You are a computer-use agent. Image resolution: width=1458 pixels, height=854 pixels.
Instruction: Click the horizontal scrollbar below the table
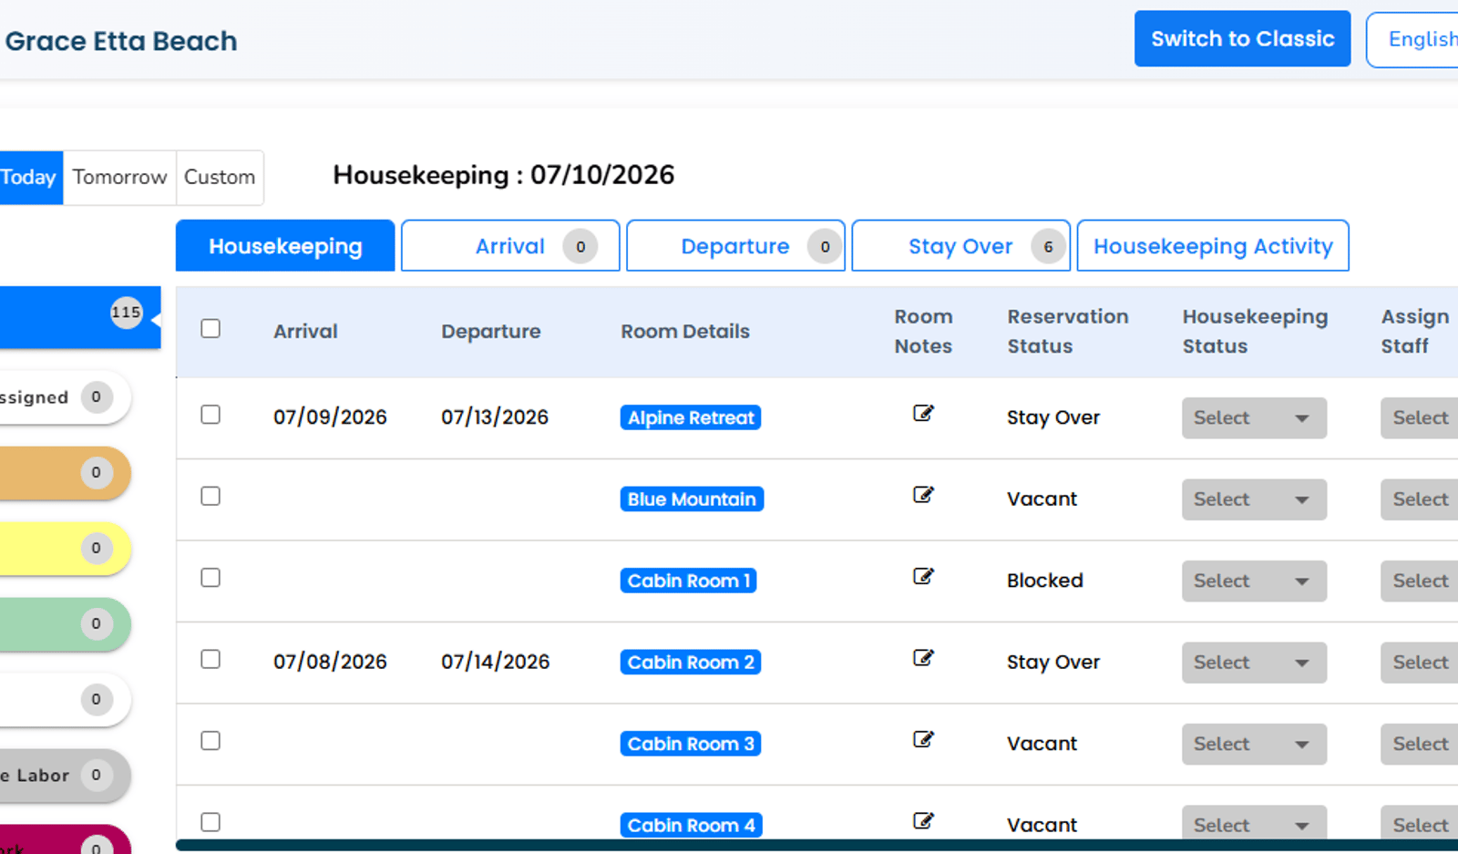click(x=816, y=846)
